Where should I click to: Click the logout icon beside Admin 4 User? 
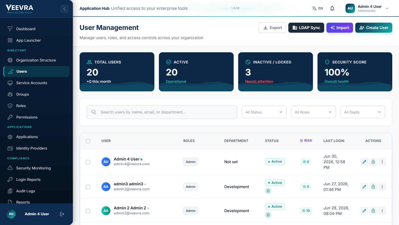pyautogui.click(x=62, y=214)
